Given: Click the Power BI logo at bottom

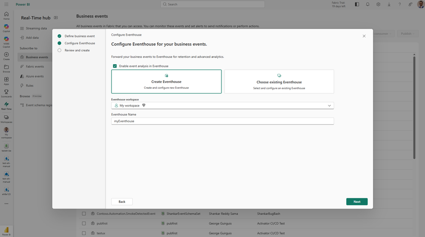Looking at the screenshot, I should click(6, 231).
